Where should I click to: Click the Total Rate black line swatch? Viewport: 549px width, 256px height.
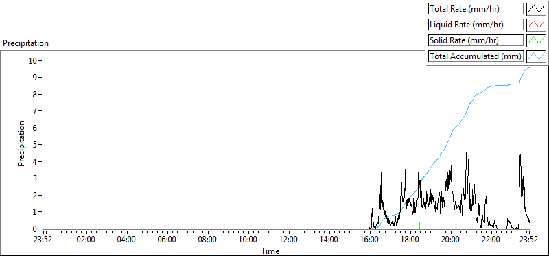536,9
